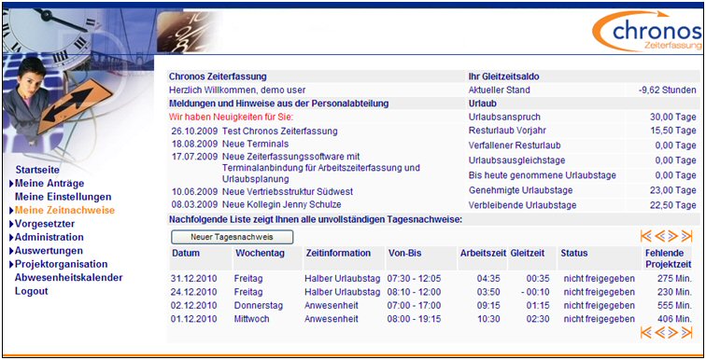This screenshot has height=360, width=706.
Task: Click the 275 Min. value
Action: (x=674, y=279)
